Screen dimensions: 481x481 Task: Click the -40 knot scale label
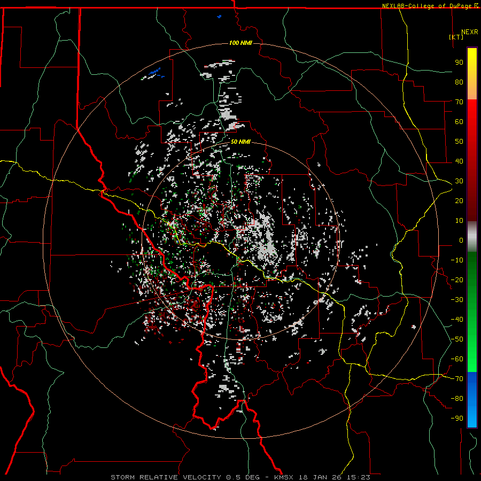[457, 320]
